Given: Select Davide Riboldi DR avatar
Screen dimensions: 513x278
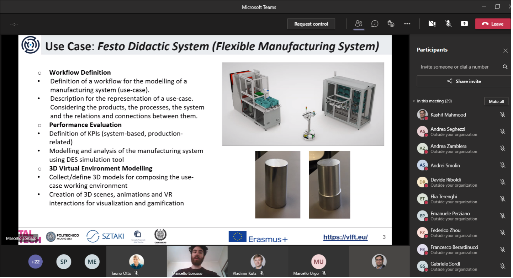Looking at the screenshot, I should point(422,182).
